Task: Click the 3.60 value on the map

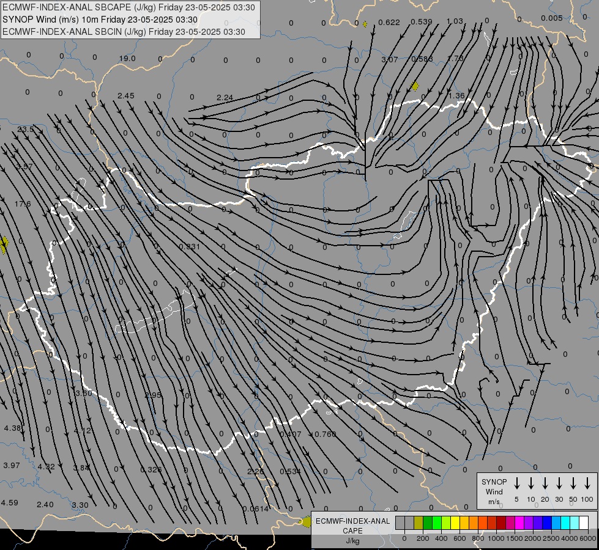Action: click(x=84, y=393)
